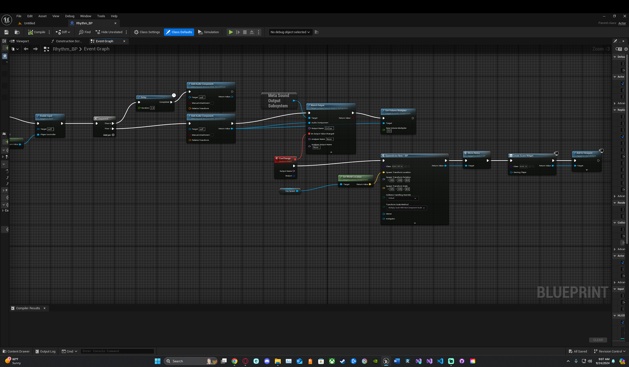Browse to asset in Content Browser icon

[17, 32]
